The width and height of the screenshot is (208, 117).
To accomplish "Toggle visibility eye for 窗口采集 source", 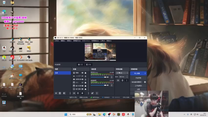I will click(82, 86).
